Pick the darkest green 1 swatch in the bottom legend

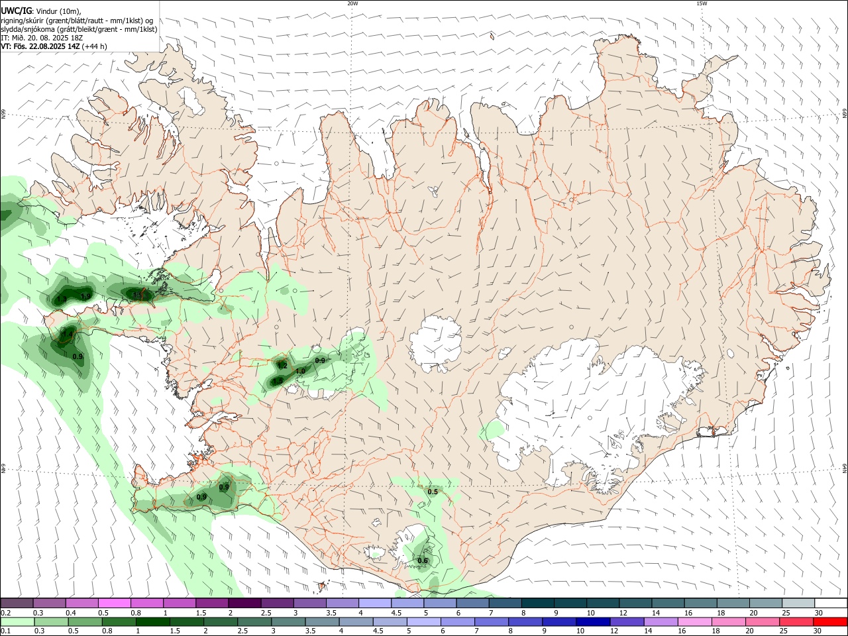(152, 621)
